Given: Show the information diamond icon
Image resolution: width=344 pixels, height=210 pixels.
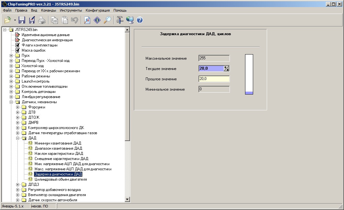Looking at the screenshot, I should tap(97, 20).
